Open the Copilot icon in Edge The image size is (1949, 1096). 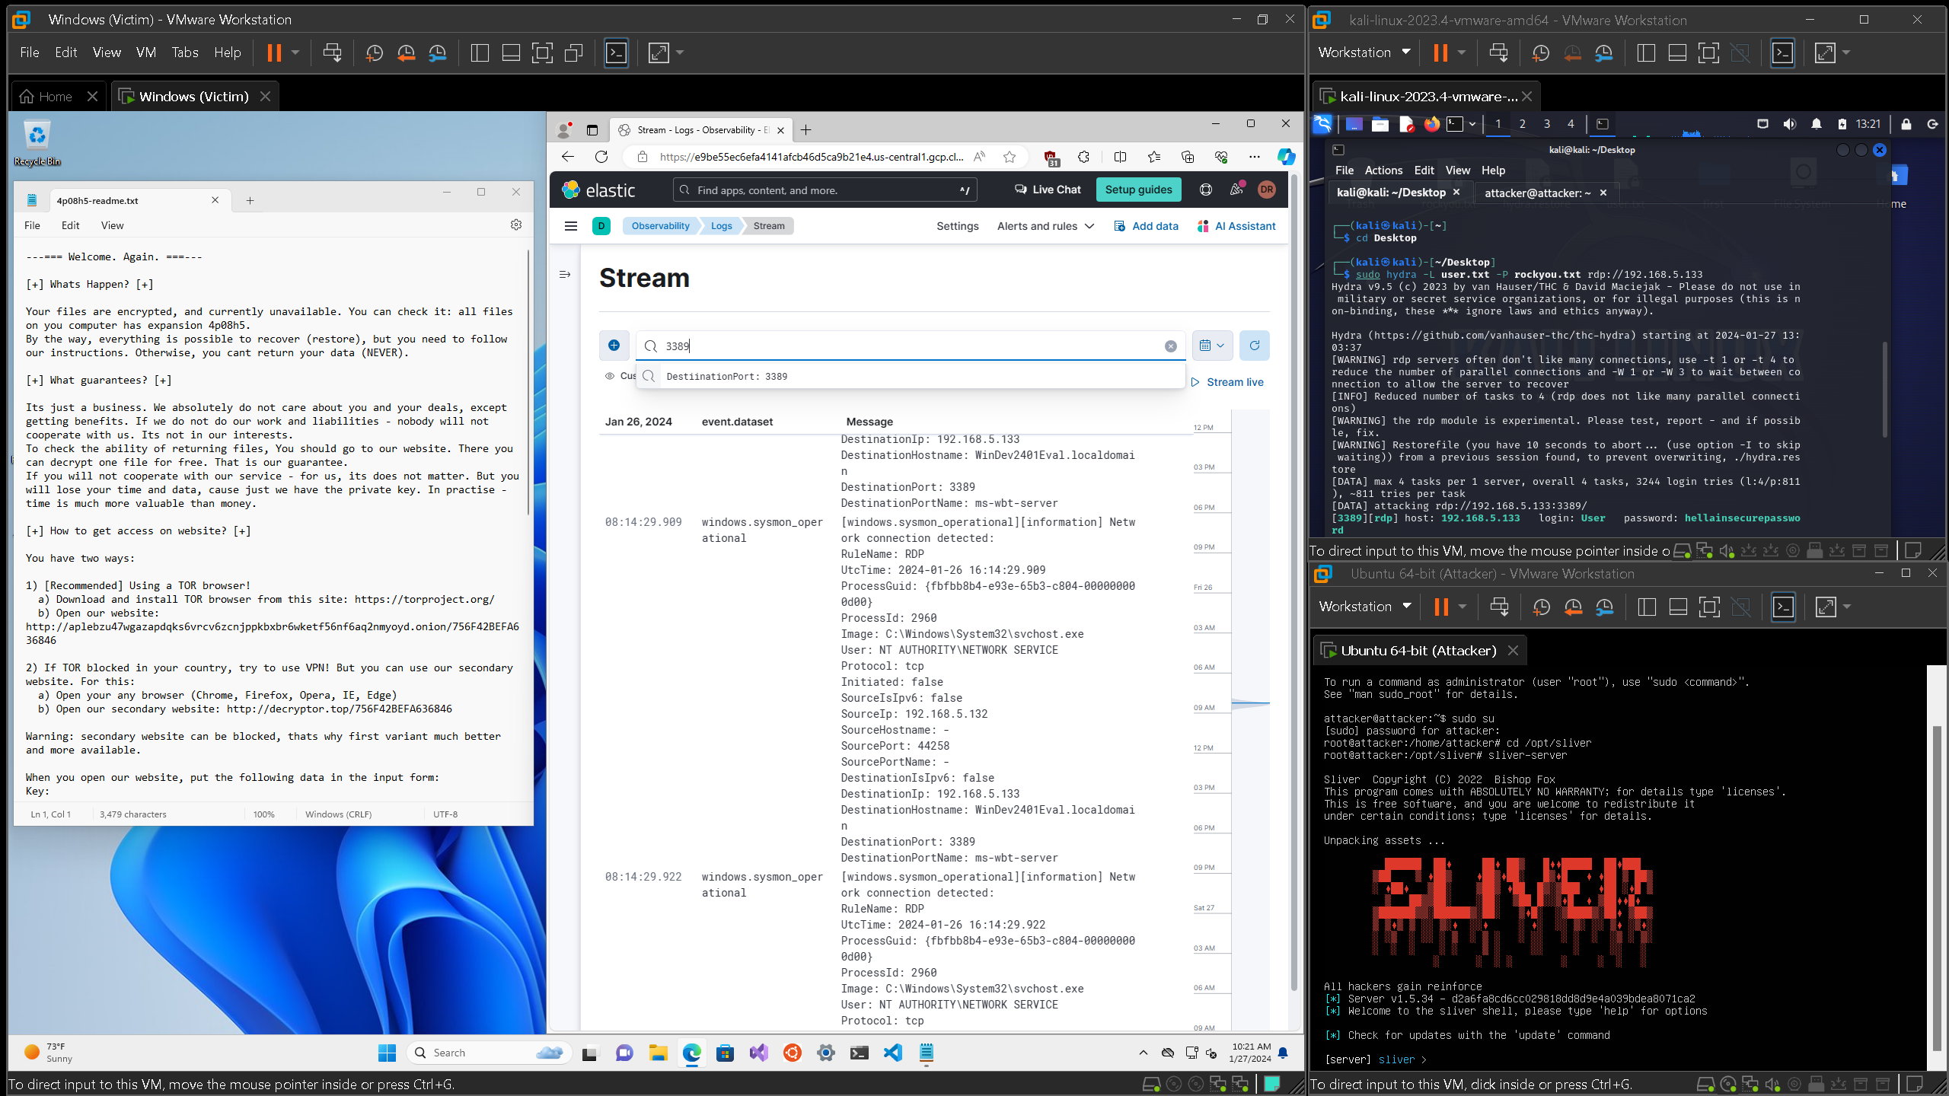1286,157
